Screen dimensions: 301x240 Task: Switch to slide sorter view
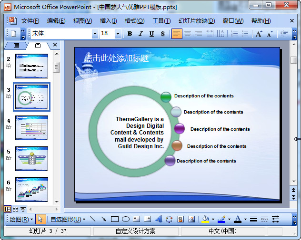[x=15, y=209]
